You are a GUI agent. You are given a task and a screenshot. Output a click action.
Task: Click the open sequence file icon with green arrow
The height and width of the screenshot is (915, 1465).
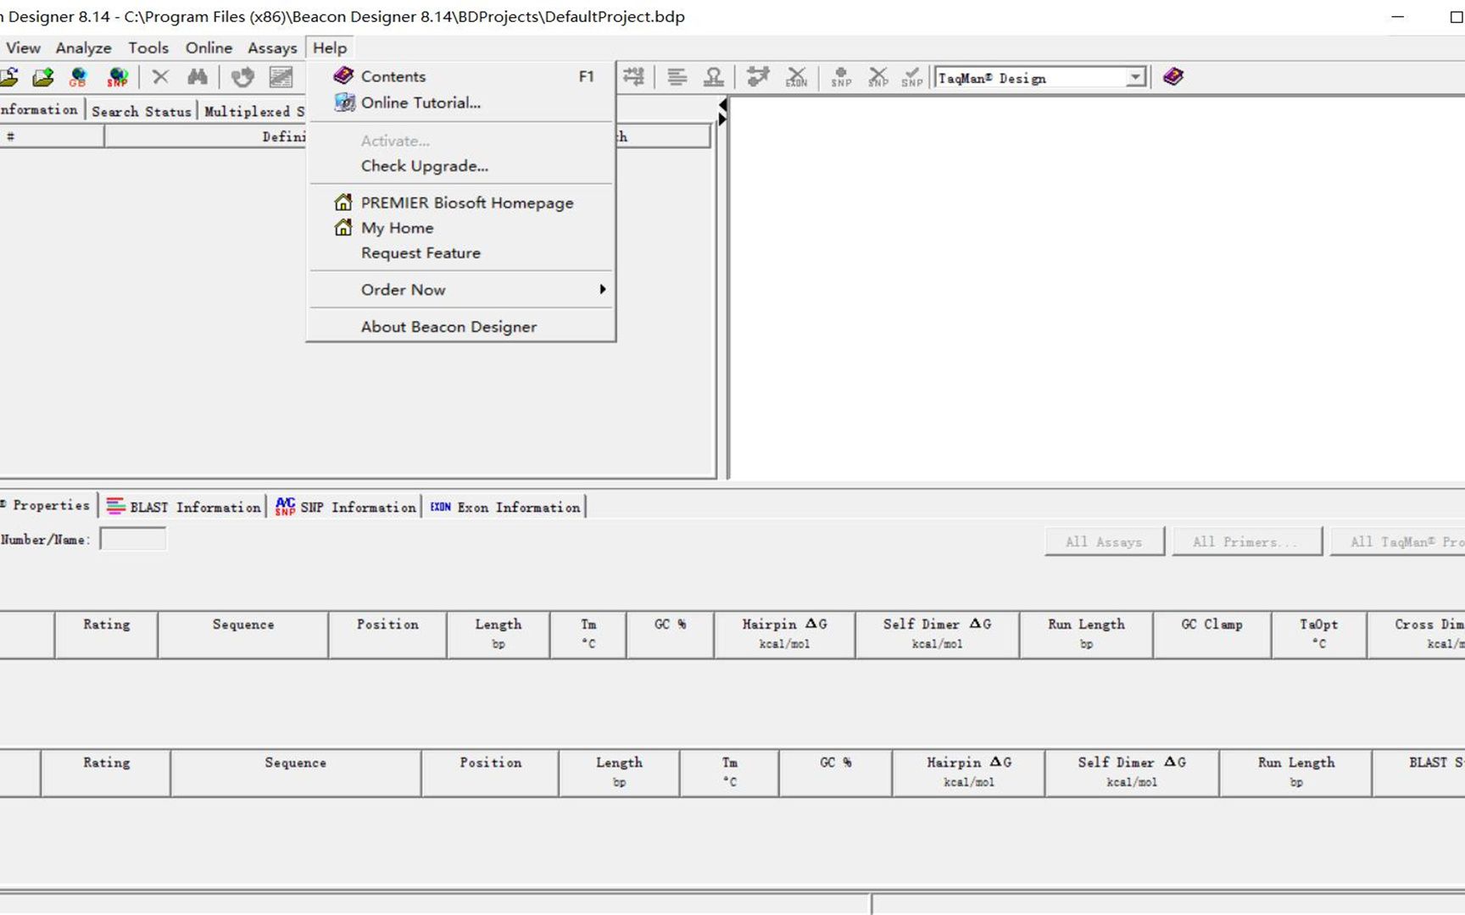42,77
